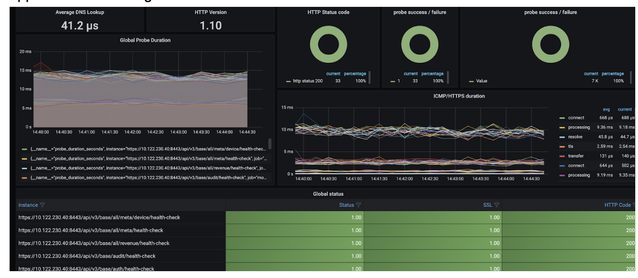Toggle the tls series legend label
638x278 pixels.
pyautogui.click(x=571, y=146)
